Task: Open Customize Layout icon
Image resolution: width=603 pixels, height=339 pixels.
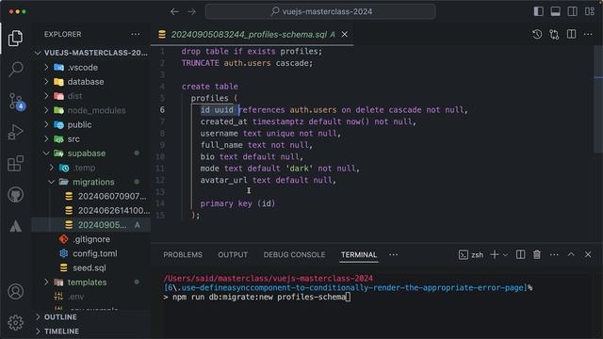Action: click(x=590, y=11)
